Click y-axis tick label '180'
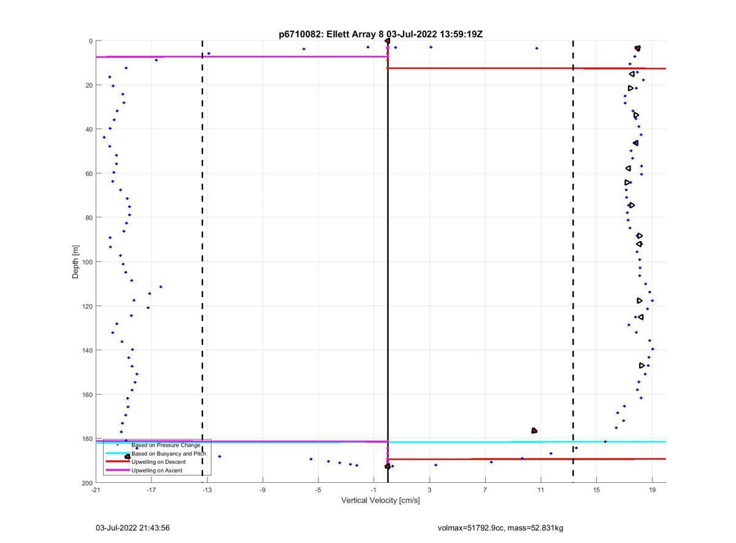This screenshot has width=736, height=543. [x=87, y=439]
